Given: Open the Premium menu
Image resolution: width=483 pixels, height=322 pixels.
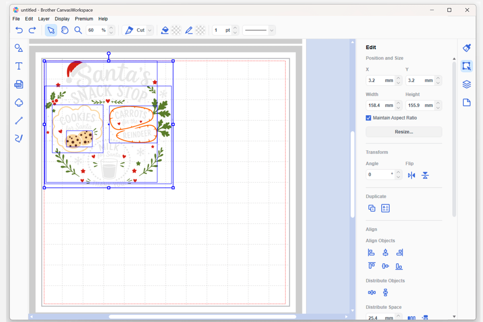Looking at the screenshot, I should point(84,19).
